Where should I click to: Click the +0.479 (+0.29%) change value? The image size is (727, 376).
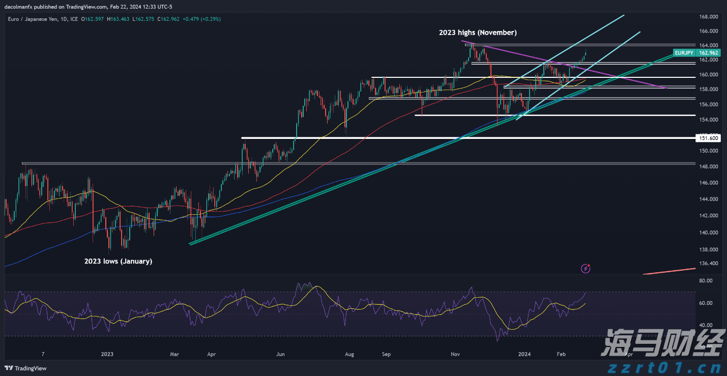pyautogui.click(x=202, y=19)
